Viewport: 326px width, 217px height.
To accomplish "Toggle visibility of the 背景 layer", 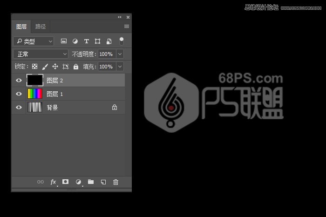I will tap(19, 108).
